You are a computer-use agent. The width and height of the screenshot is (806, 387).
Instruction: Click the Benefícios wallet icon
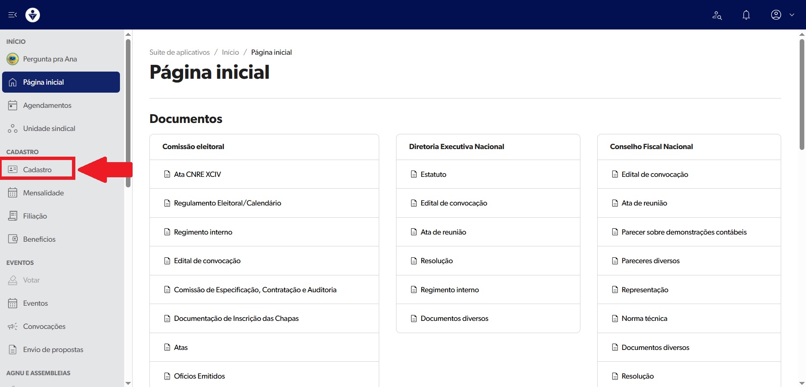[x=13, y=239]
